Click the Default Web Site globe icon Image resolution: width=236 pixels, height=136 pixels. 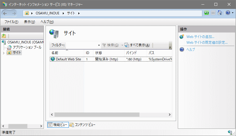(53, 59)
